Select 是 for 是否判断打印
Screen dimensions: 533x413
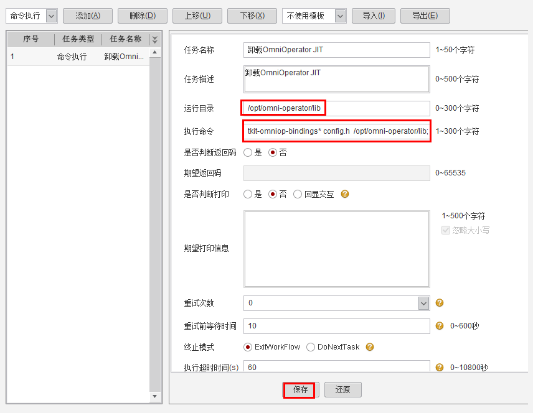pyautogui.click(x=248, y=194)
